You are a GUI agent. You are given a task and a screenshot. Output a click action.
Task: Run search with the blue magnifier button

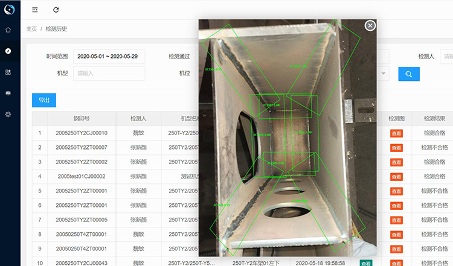[409, 74]
